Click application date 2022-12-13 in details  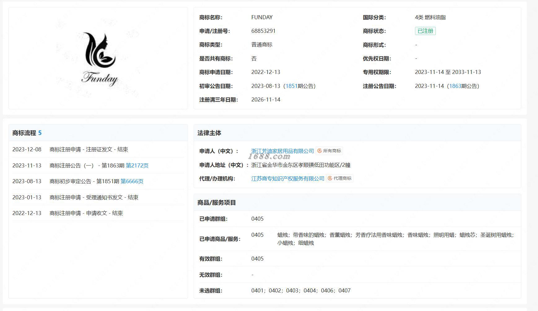pos(266,72)
